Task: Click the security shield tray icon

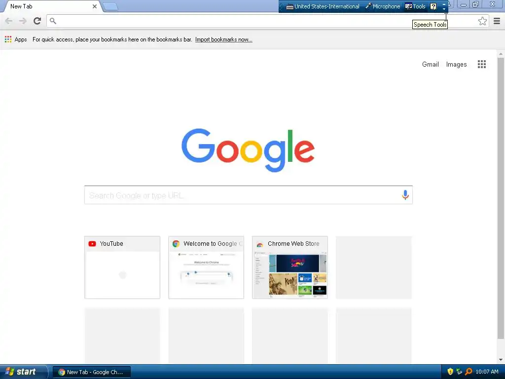Action: click(x=450, y=372)
